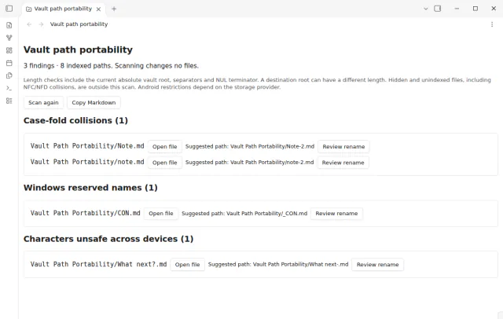The height and width of the screenshot is (319, 503).
Task: Select the Vault path portability tab
Action: click(x=63, y=9)
